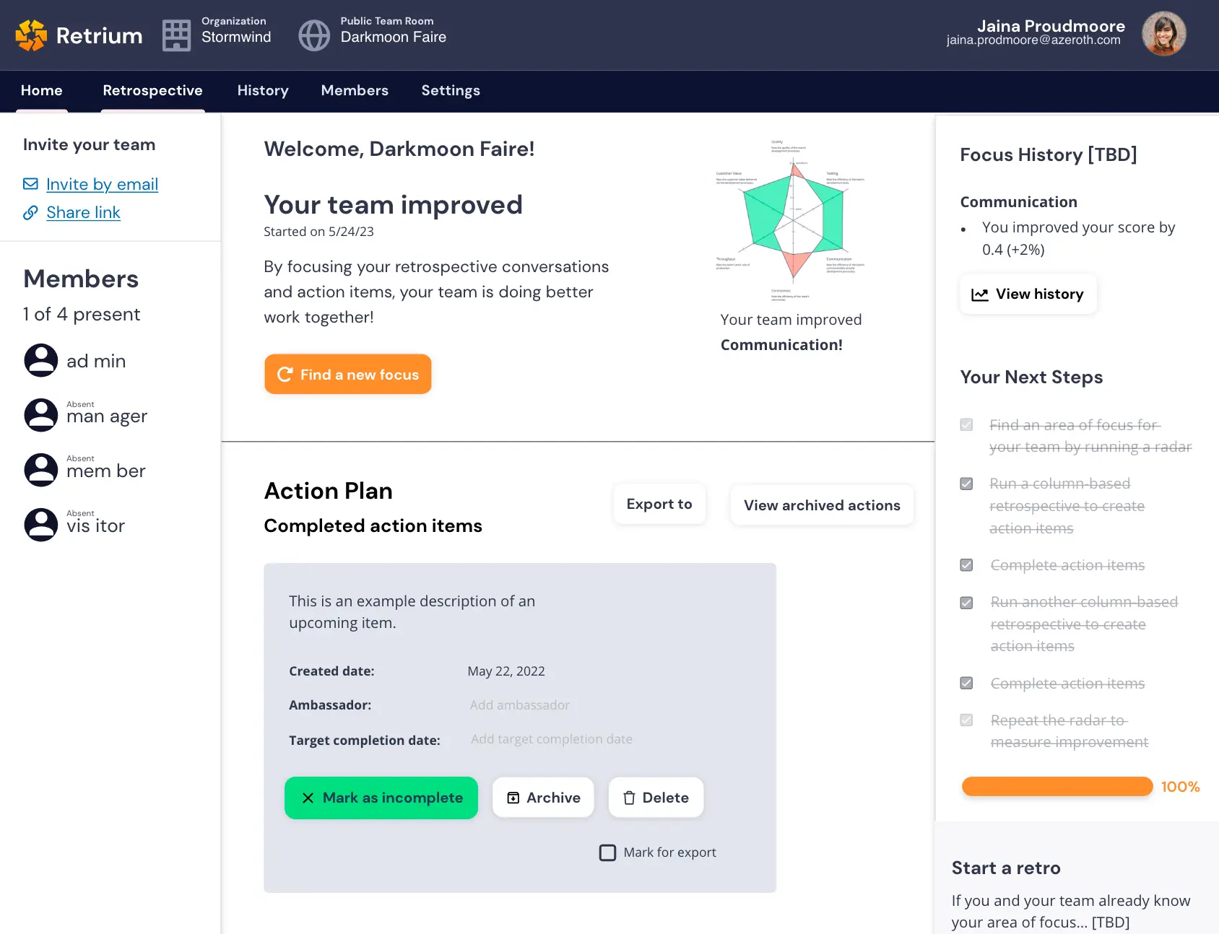The height and width of the screenshot is (934, 1219).
Task: Uncheck the first Complete action items step
Action: (x=966, y=565)
